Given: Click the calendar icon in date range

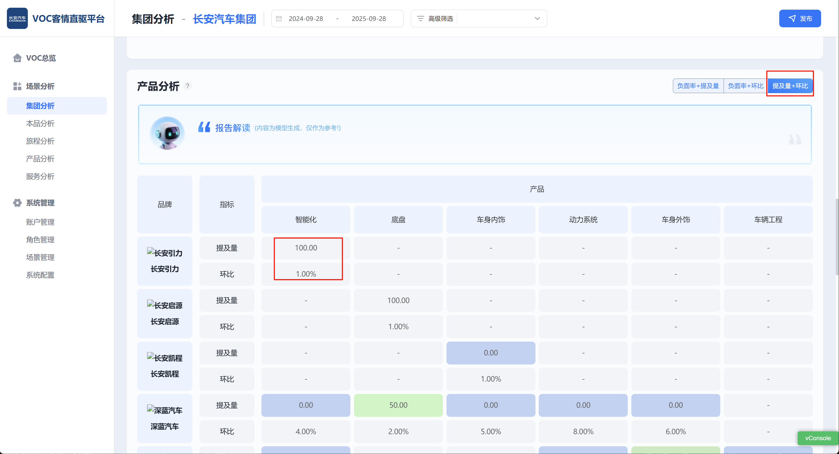Looking at the screenshot, I should (x=279, y=19).
